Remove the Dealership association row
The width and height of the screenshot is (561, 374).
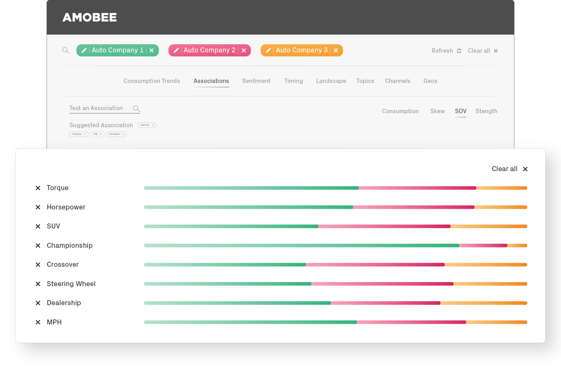click(38, 303)
